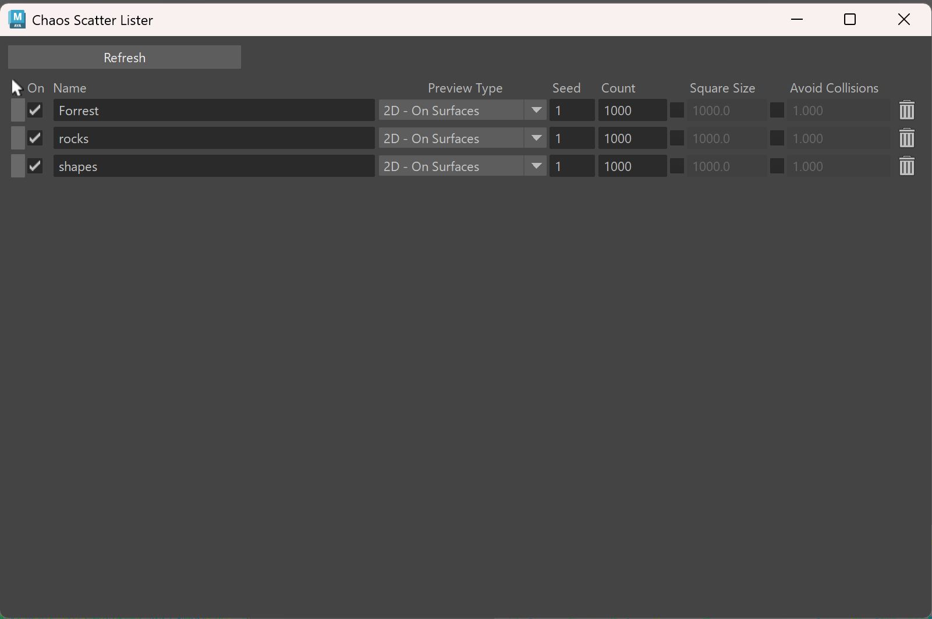Enable Square Size checkbox for shapes
932x619 pixels.
click(677, 166)
